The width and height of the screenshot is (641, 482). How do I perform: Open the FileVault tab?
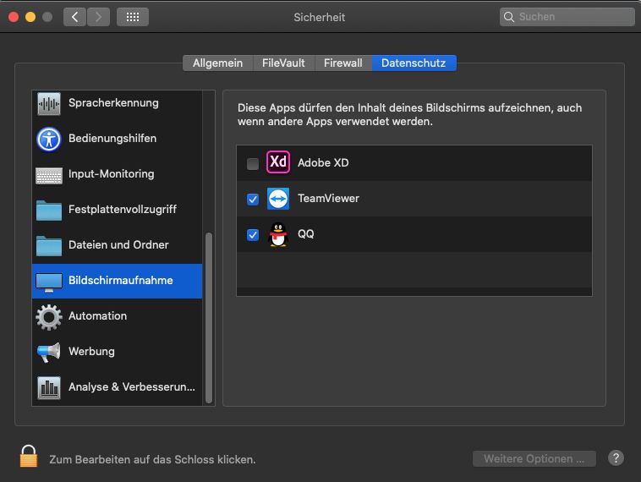(284, 63)
